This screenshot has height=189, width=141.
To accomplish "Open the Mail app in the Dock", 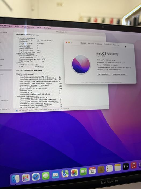I will pyautogui.click(x=55, y=175).
